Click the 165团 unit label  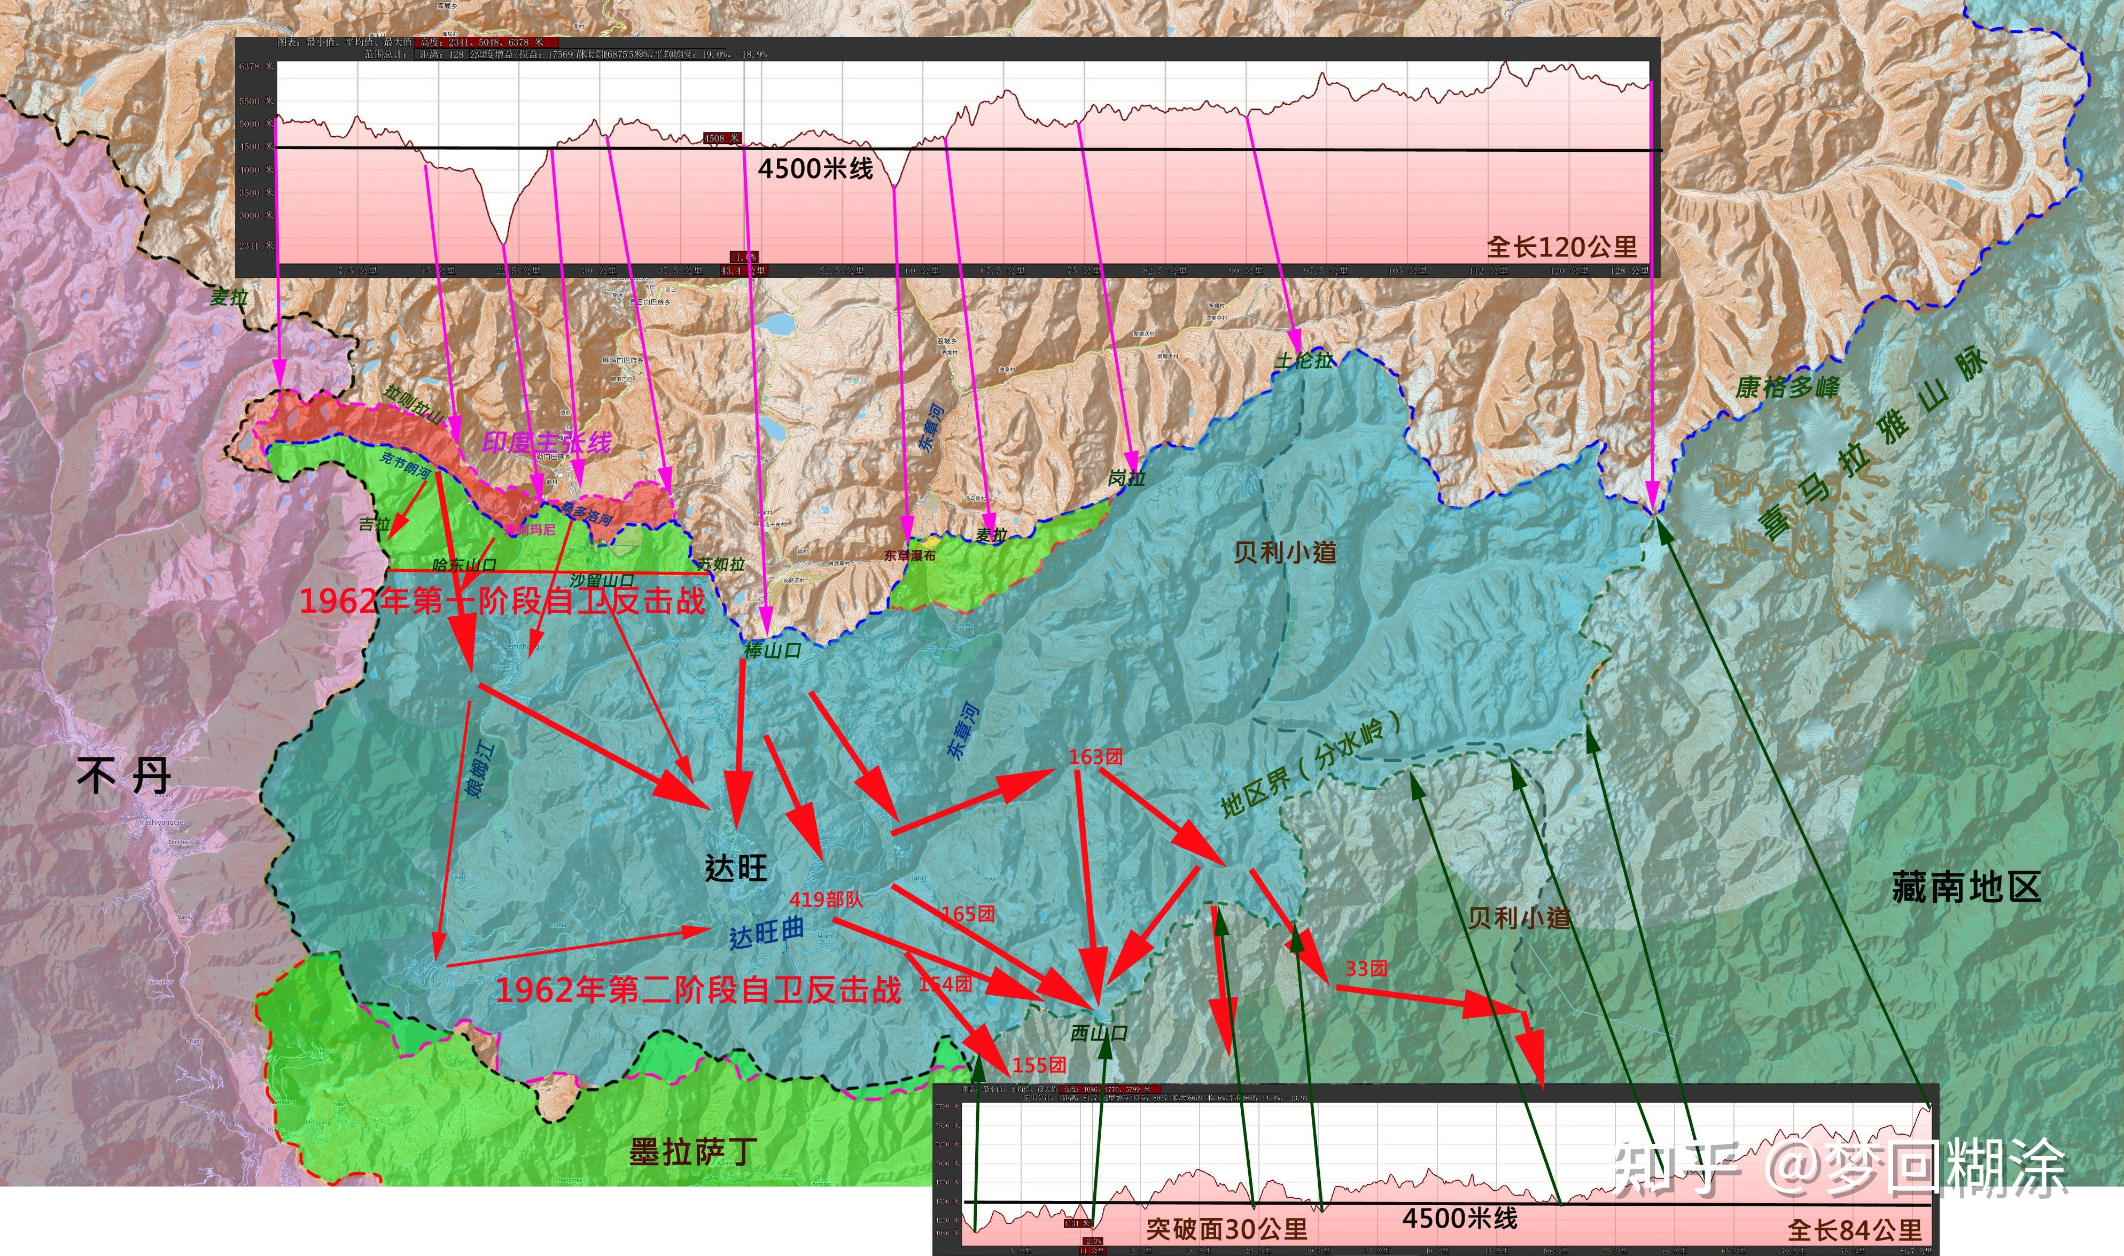[x=968, y=914]
